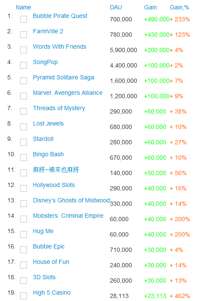The image size is (200, 301).
Task: Open the Pyramid Solitaire Saga link
Action: point(63,78)
